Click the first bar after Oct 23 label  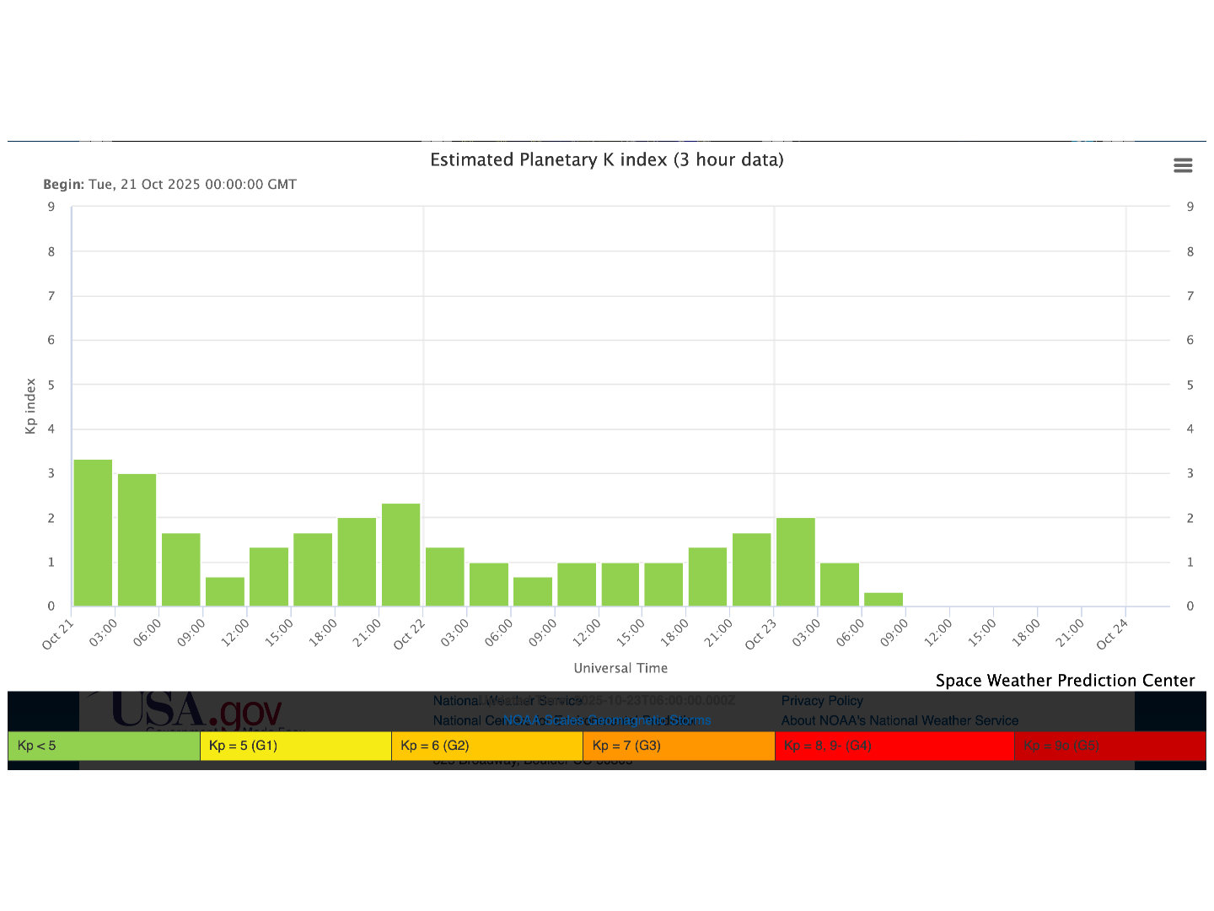pos(795,562)
